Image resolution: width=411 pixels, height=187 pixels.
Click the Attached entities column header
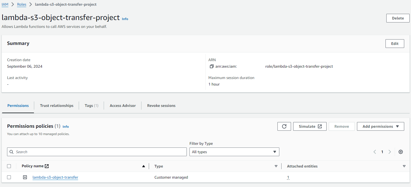click(x=302, y=166)
